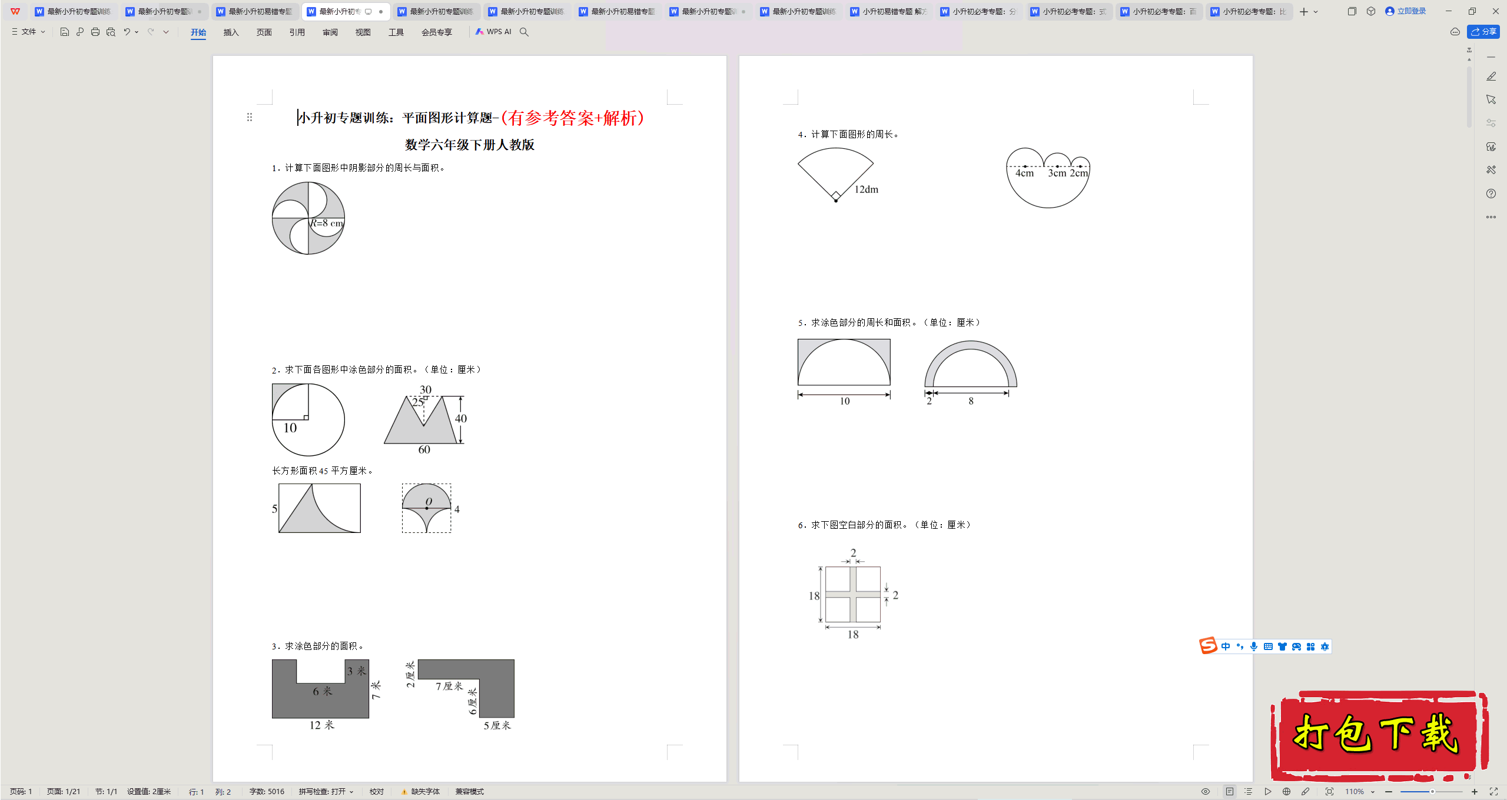
Task: Click the tools icon in right sidebar
Action: pos(1491,170)
